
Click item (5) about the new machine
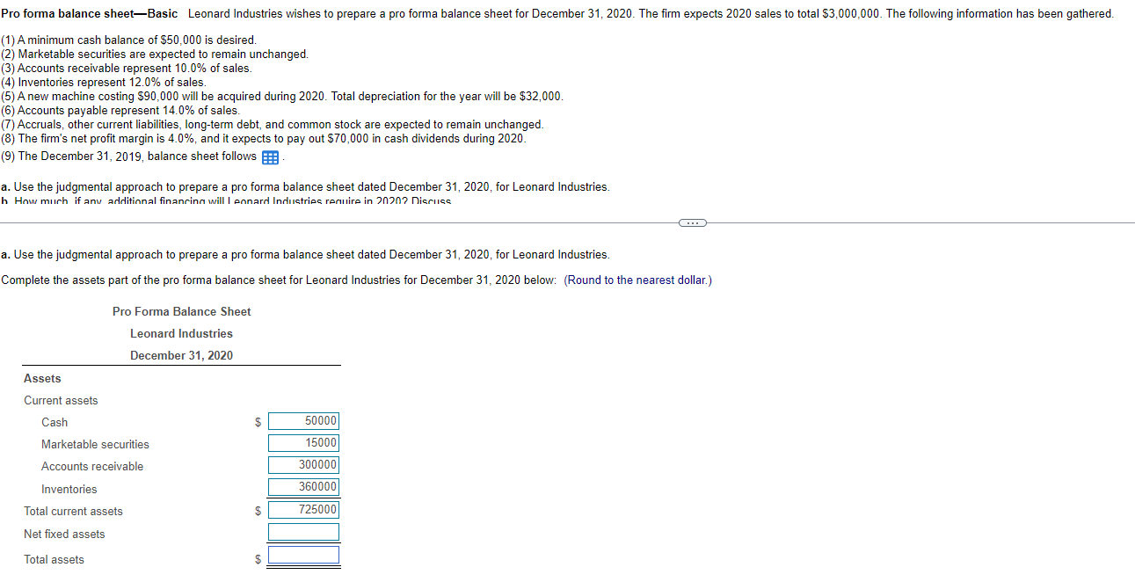pos(282,97)
